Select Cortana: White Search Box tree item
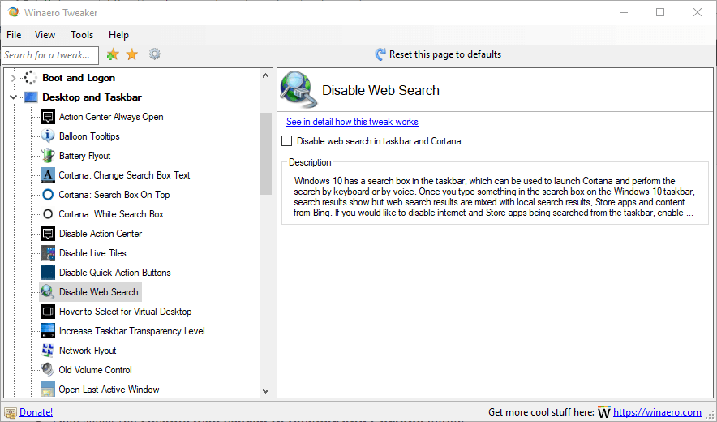Image resolution: width=717 pixels, height=422 pixels. point(110,213)
